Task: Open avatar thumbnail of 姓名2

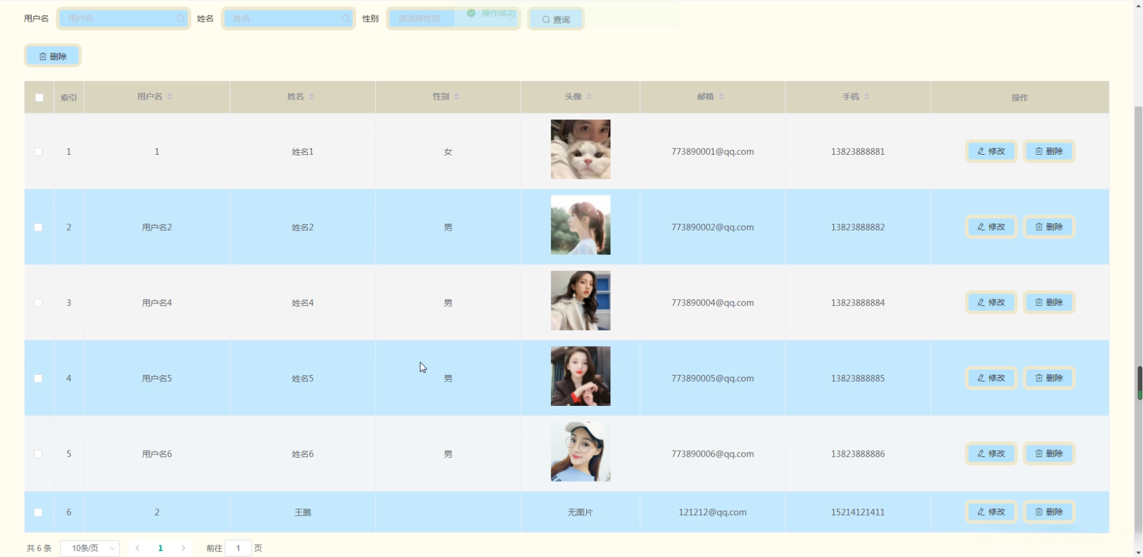Action: [x=581, y=225]
